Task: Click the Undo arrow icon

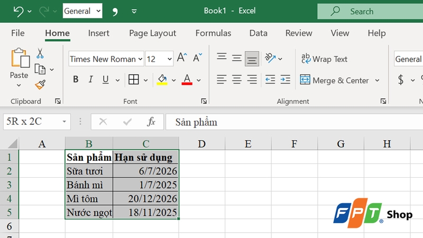Action: tap(19, 11)
